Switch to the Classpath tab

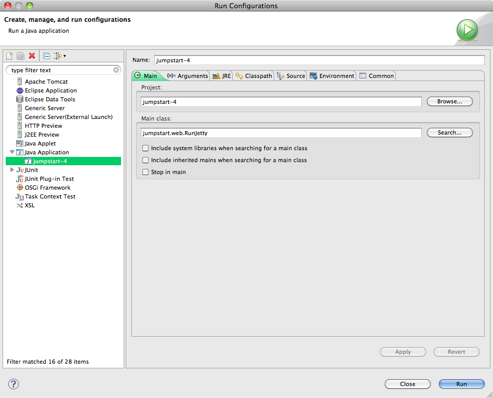coord(254,76)
